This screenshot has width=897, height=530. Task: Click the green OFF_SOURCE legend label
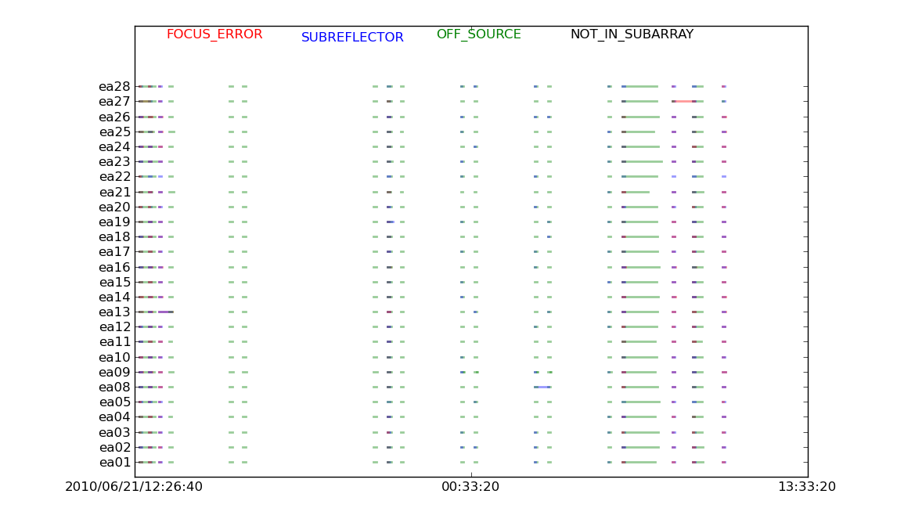pos(478,34)
